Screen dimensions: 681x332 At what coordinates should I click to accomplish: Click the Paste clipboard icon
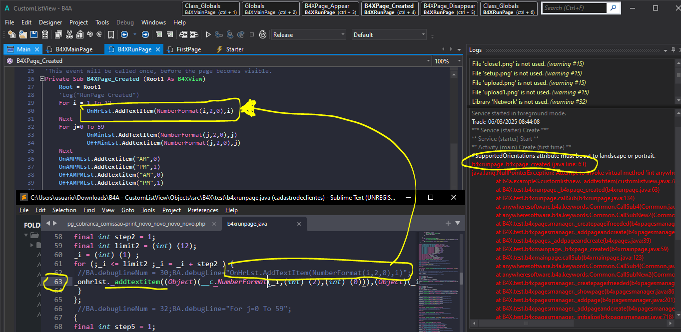[x=80, y=34]
